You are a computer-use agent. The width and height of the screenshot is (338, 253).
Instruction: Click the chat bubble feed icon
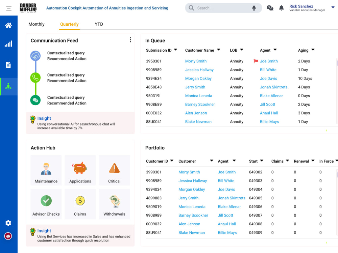coord(35,100)
